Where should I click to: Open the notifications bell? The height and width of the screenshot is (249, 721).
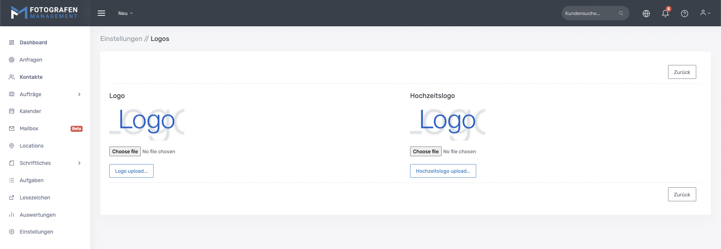[x=665, y=14]
